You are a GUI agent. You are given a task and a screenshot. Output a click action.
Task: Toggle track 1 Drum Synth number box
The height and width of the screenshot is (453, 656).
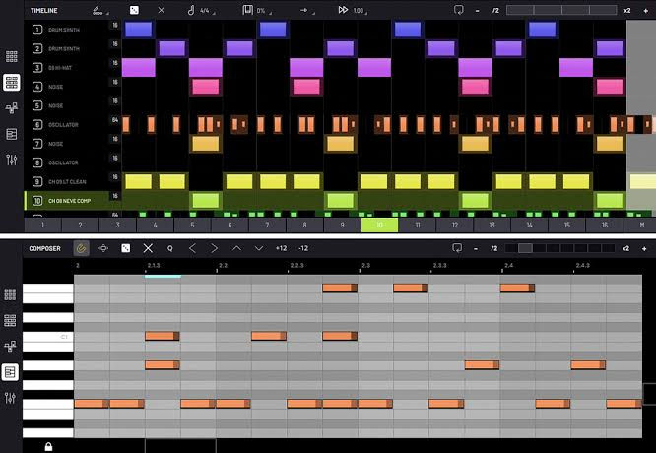37,30
